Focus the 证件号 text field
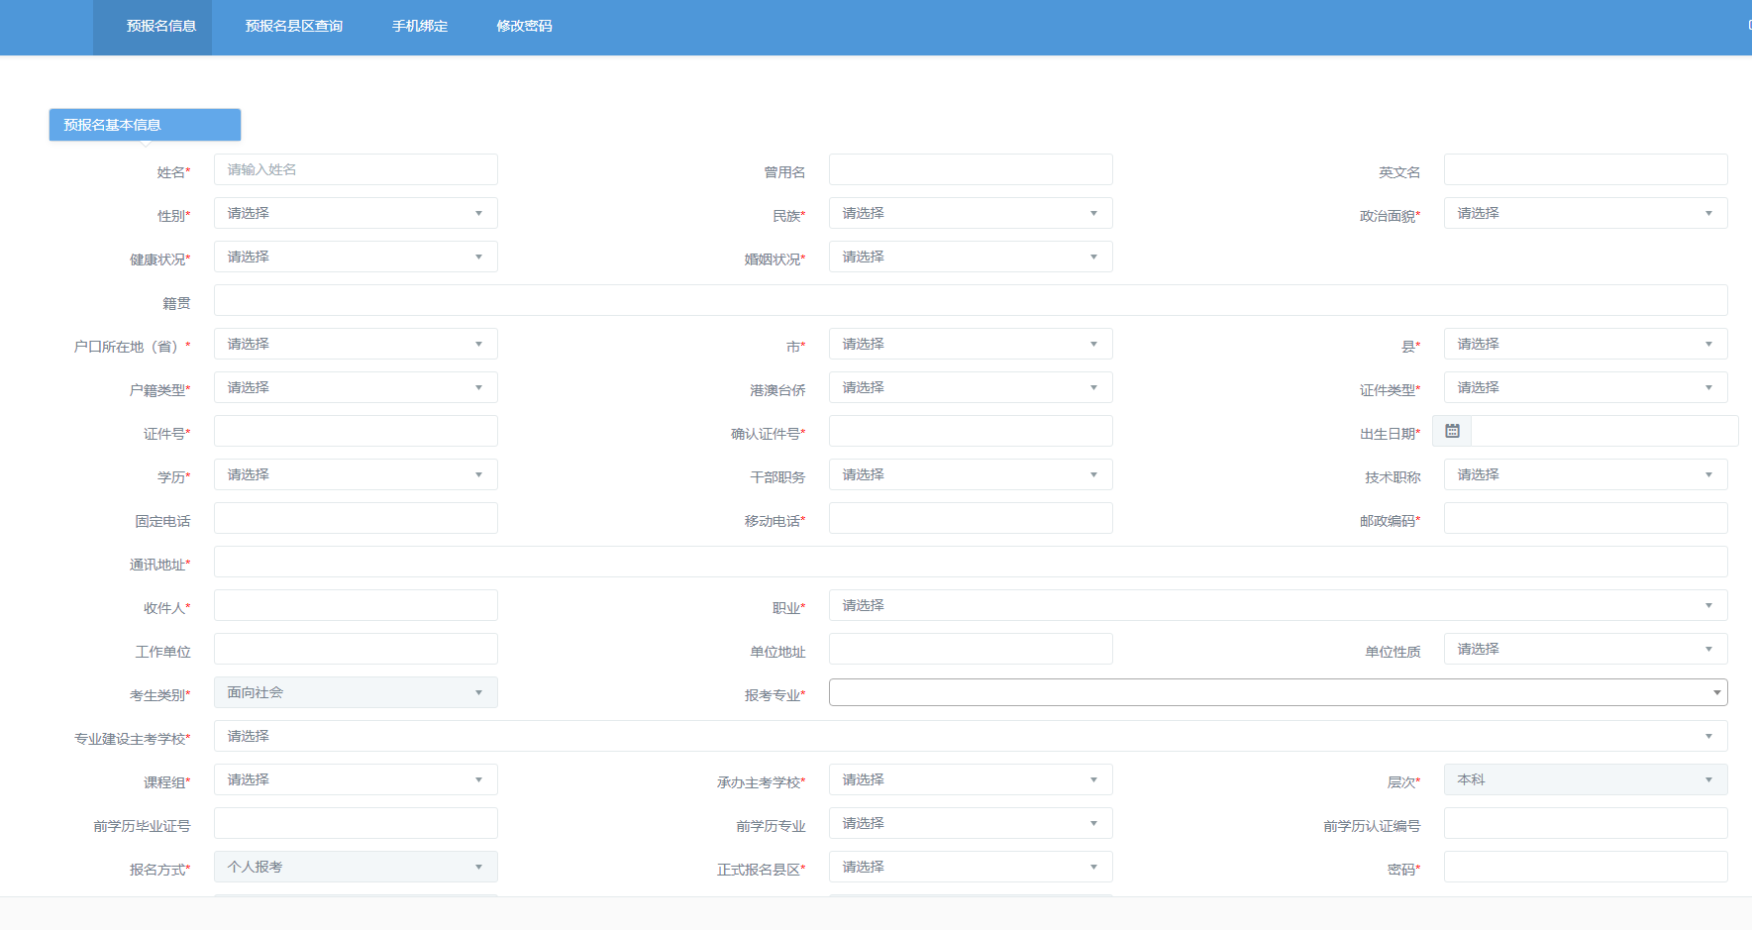 tap(356, 431)
